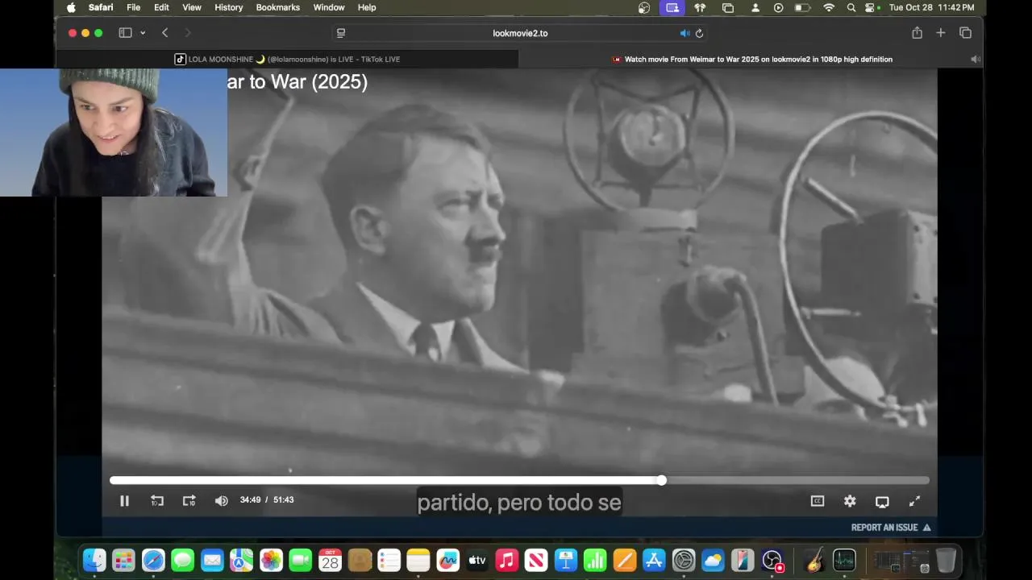
Task: Open Launchpad from the Dock
Action: [123, 560]
